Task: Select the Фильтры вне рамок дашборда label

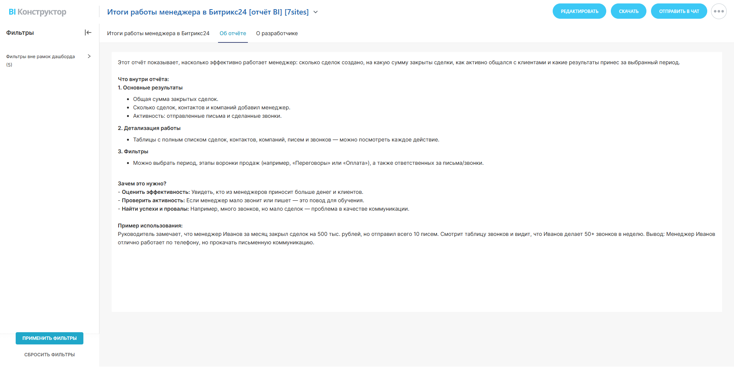Action: pos(41,57)
